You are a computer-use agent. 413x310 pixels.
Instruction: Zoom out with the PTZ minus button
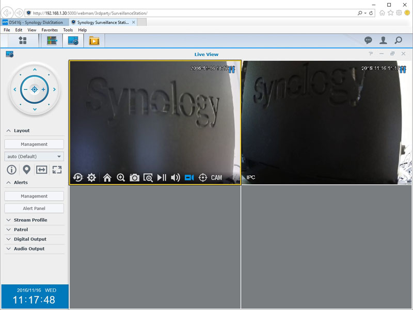pyautogui.click(x=25, y=89)
